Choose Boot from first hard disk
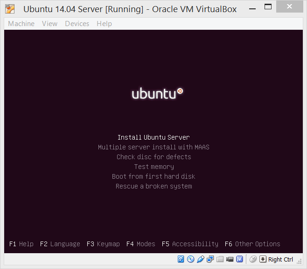This screenshot has width=307, height=269. (x=153, y=176)
